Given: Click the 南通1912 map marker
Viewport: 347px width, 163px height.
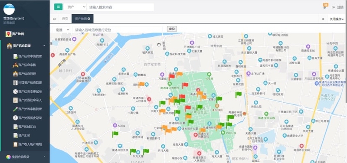Looking at the screenshot, I should click(102, 40).
